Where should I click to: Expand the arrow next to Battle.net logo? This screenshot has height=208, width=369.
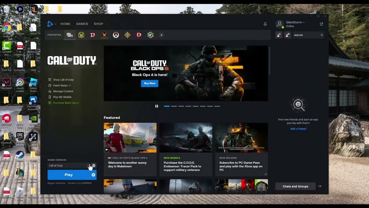pos(55,24)
